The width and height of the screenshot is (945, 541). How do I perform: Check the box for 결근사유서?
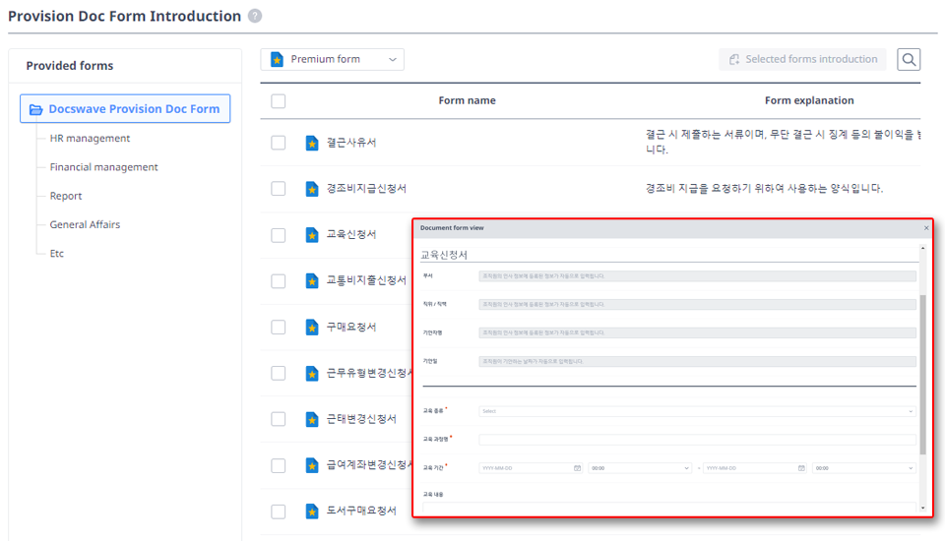pos(278,143)
